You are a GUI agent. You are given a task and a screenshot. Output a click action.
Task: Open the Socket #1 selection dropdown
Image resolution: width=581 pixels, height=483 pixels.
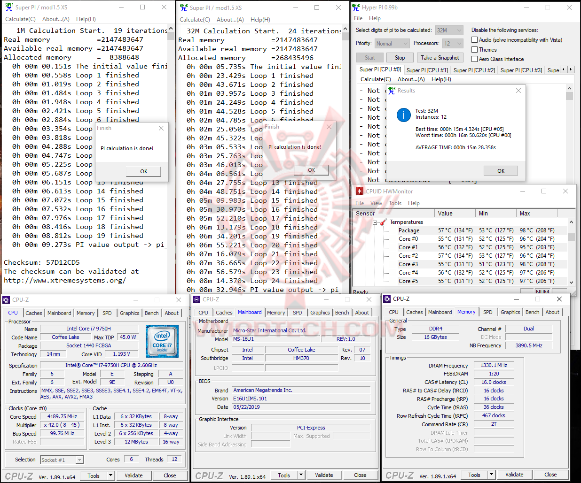(62, 460)
